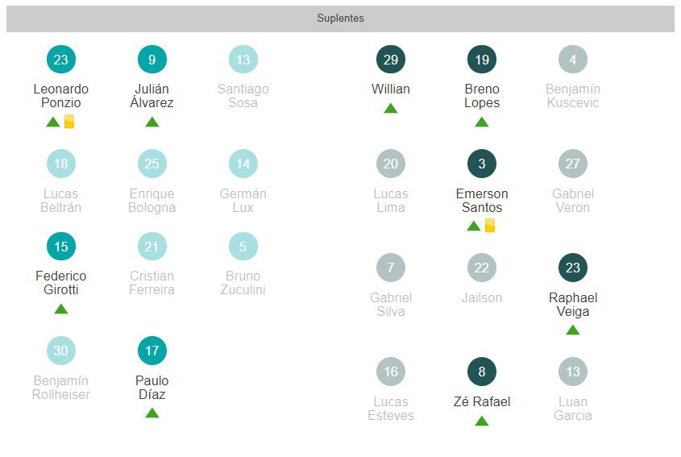Screen dimensions: 681x457
Task: Click the yellow card under Emerson Santos
Action: 490,226
